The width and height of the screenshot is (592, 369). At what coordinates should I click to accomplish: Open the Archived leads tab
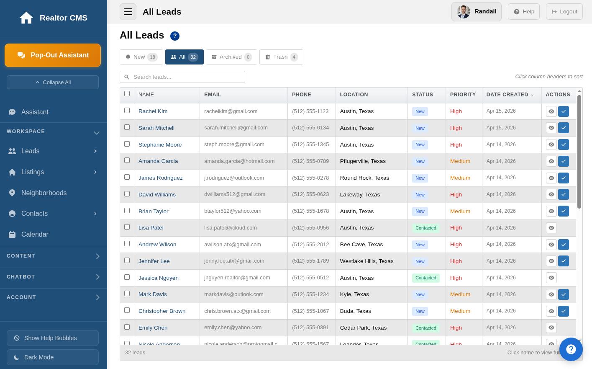(x=231, y=57)
